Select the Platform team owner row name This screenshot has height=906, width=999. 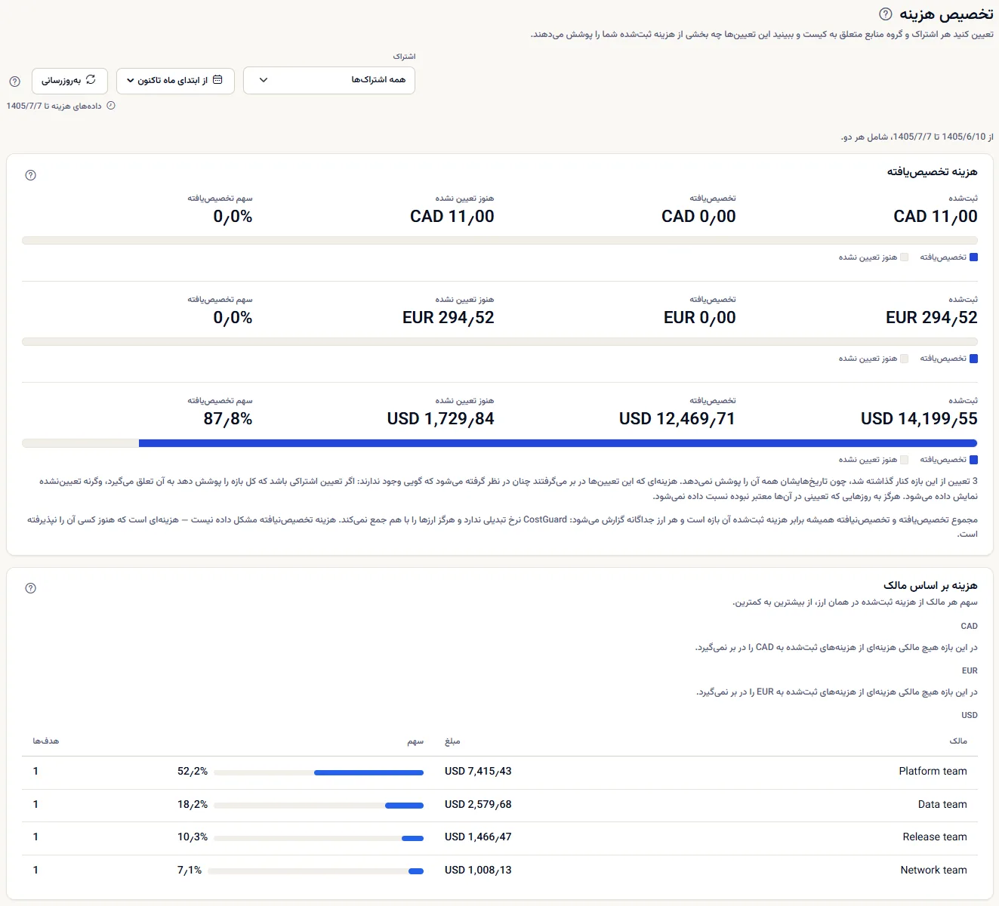pyautogui.click(x=933, y=772)
